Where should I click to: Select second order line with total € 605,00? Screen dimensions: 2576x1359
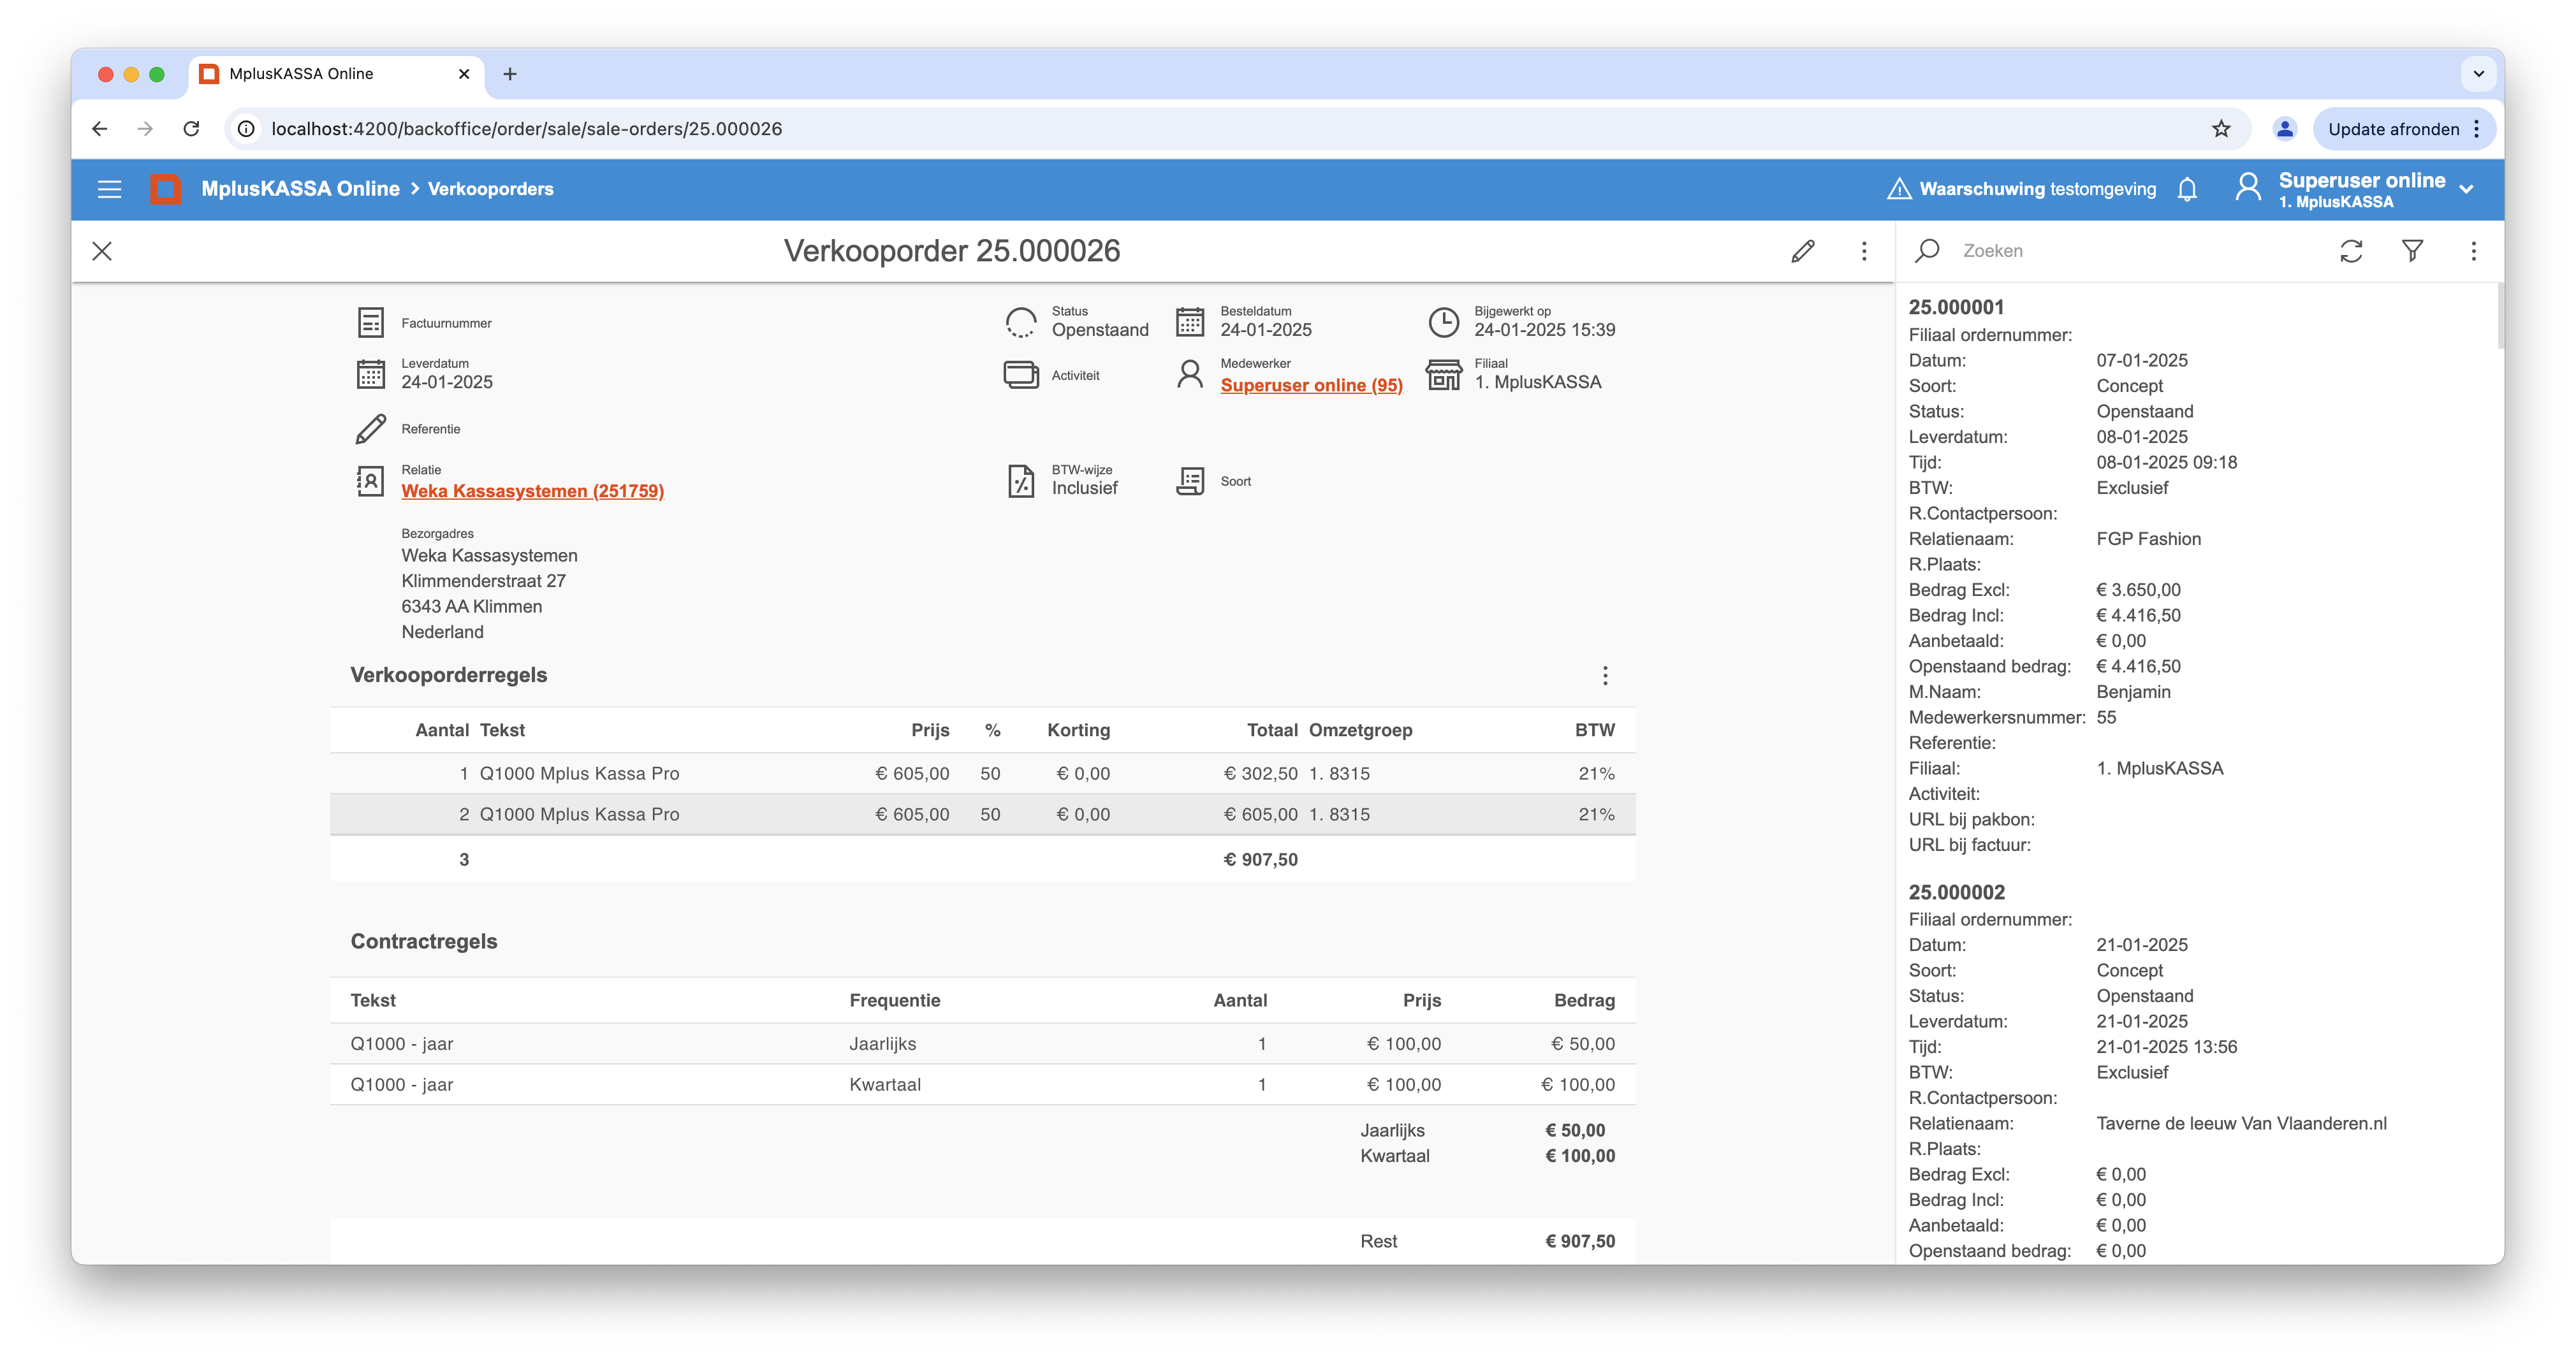[x=982, y=815]
